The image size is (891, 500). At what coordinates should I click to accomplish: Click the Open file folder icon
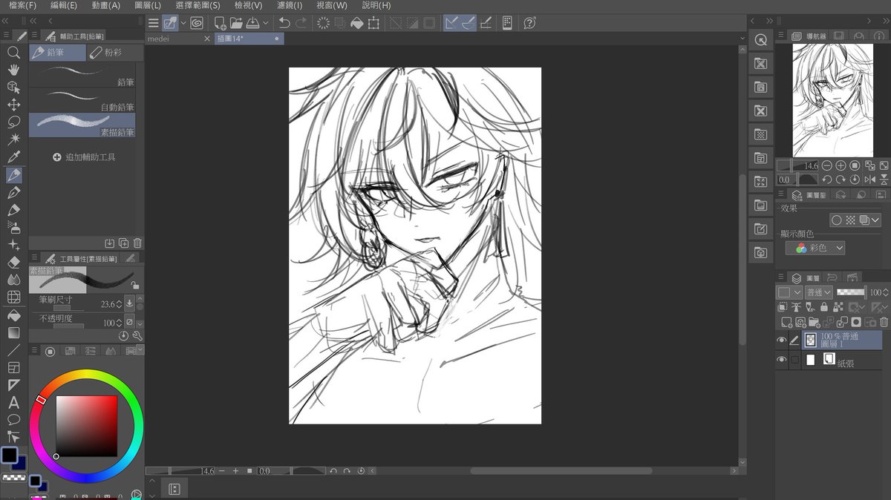[x=236, y=23]
